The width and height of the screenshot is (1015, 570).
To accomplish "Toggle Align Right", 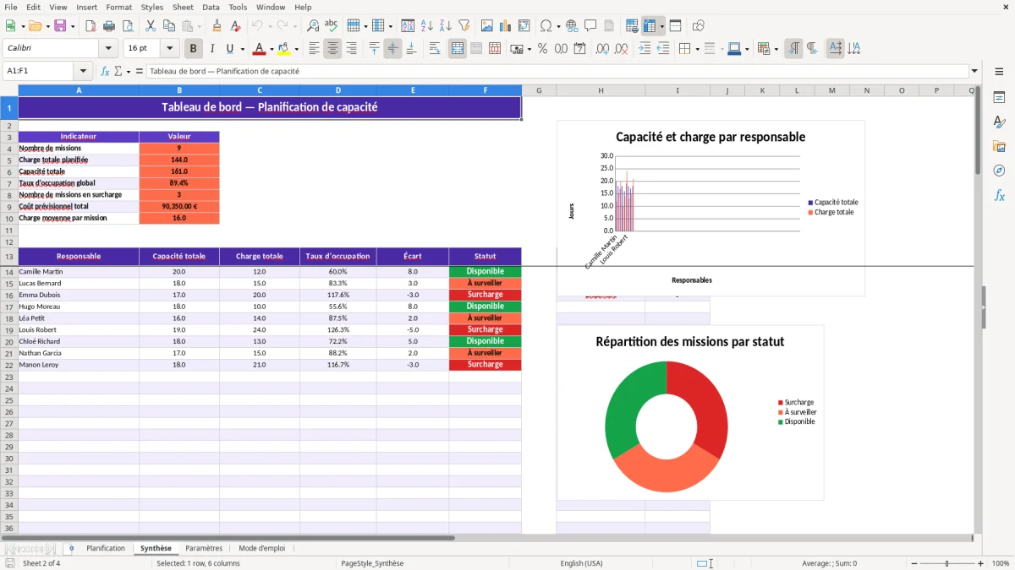I will pos(351,49).
